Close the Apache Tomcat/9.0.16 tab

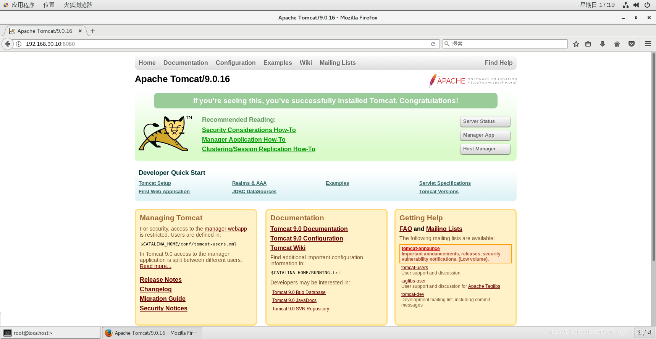80,31
